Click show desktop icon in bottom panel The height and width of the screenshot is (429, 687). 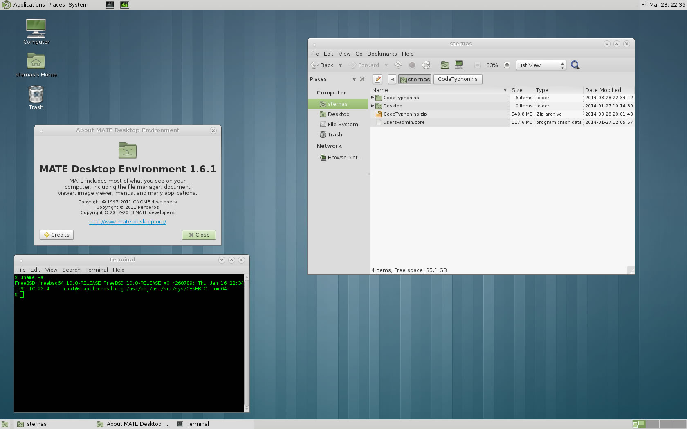pos(5,424)
